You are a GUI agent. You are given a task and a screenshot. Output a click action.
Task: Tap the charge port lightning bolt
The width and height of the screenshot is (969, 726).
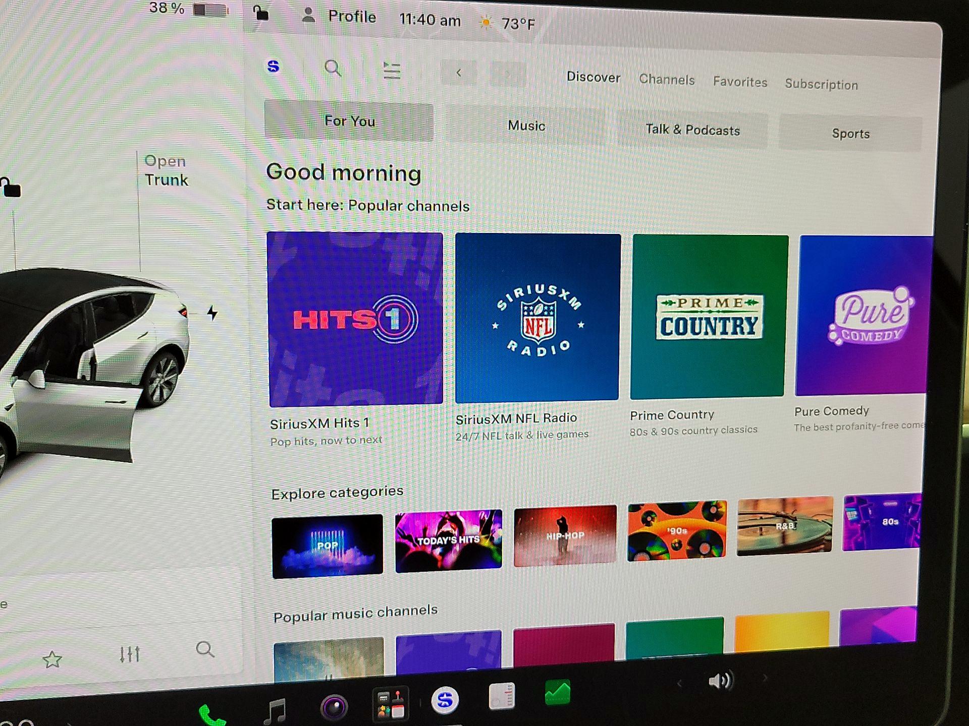212,313
